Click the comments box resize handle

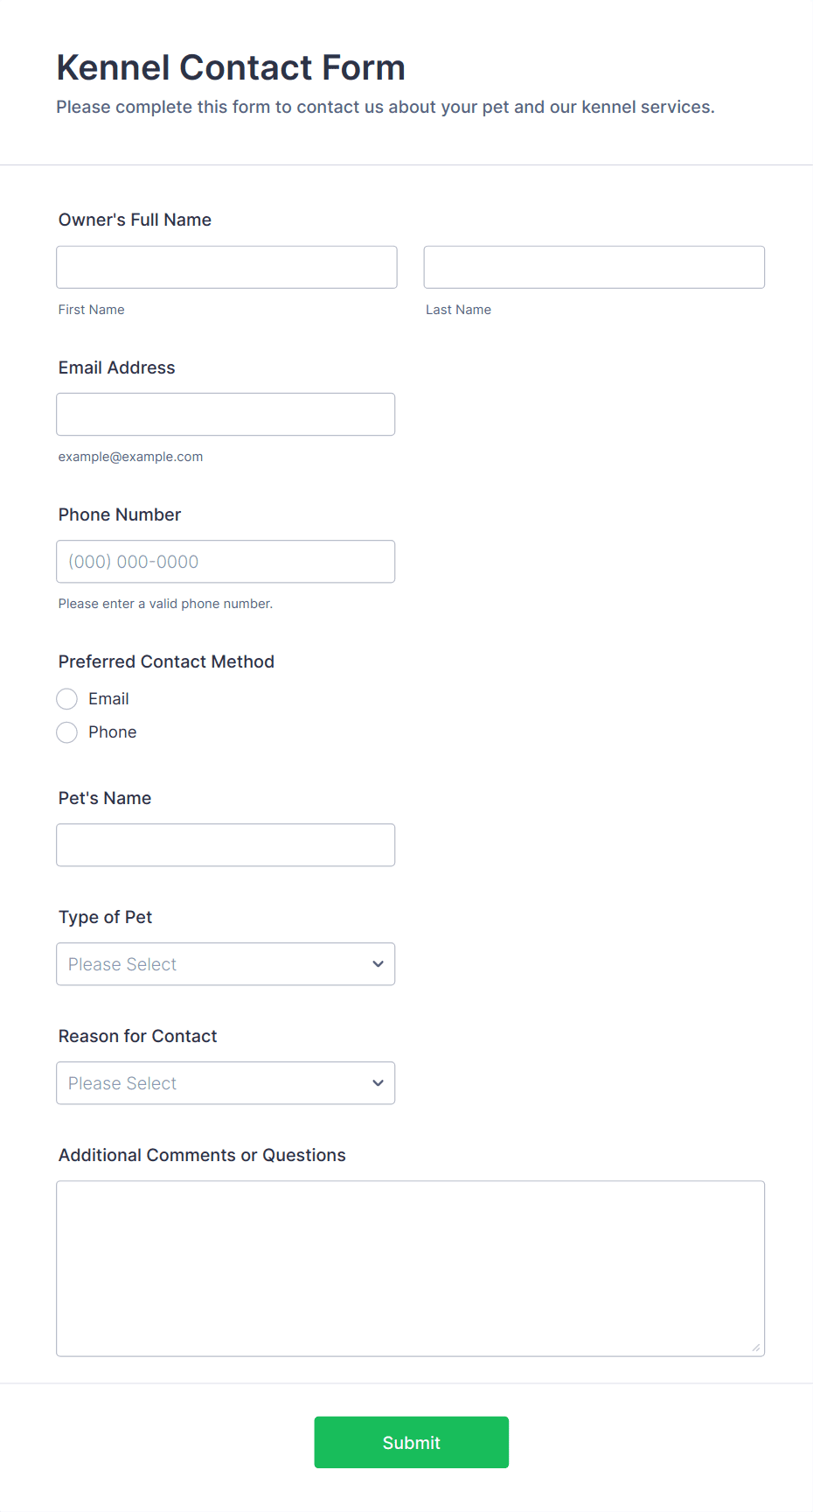tap(756, 1347)
